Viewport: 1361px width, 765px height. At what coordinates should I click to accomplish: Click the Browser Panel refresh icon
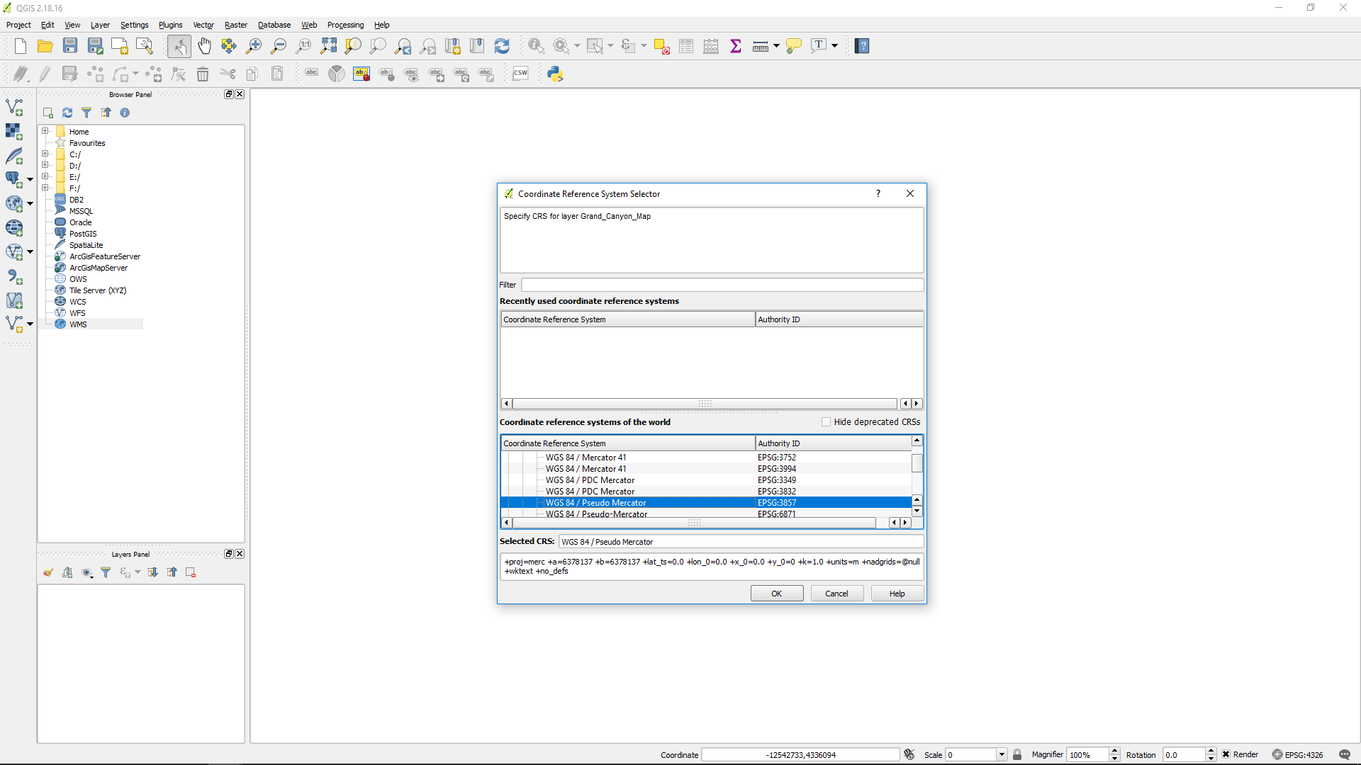point(67,113)
